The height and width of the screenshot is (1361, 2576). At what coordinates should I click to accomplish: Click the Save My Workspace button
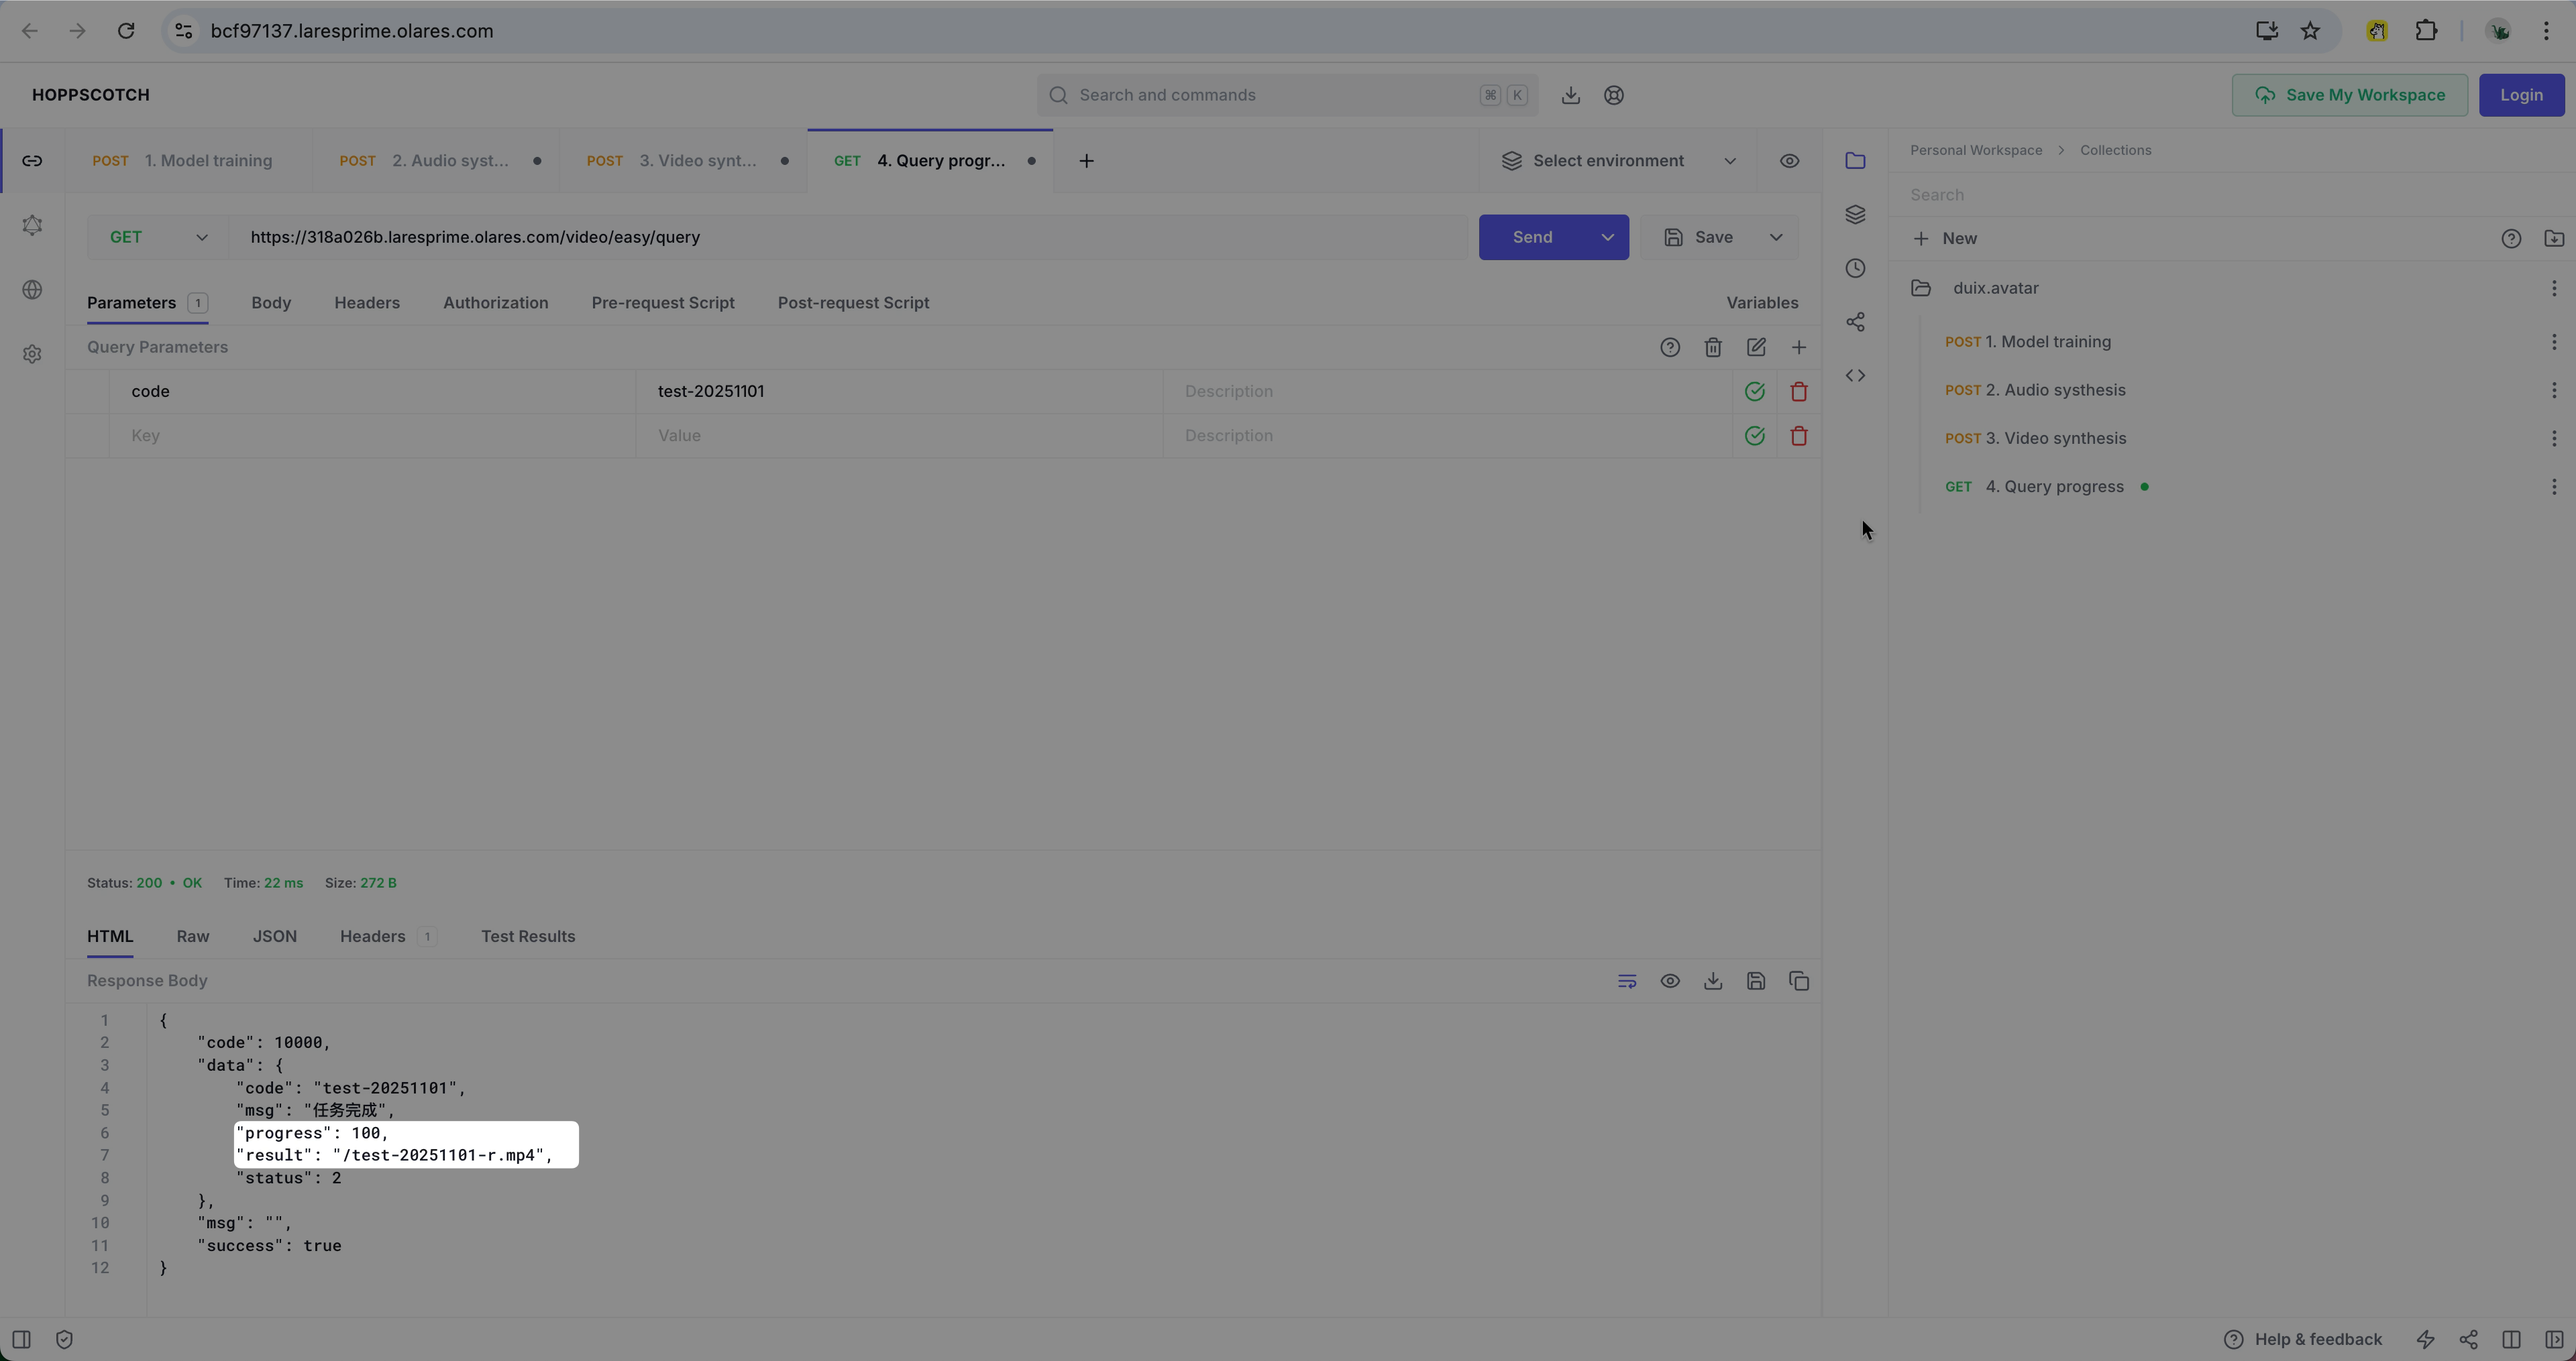[2349, 95]
